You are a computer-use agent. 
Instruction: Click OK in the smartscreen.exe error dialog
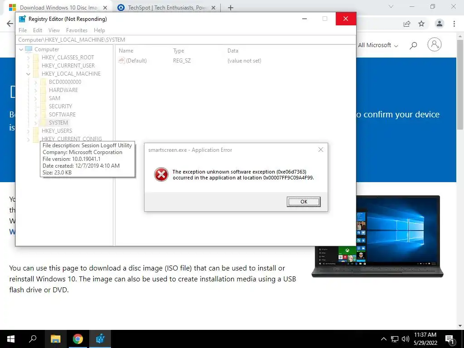304,202
